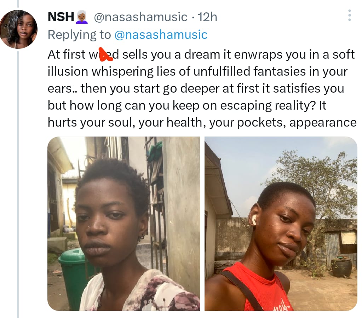Open the 12h timestamp link
Image resolution: width=362 pixels, height=318 pixels.
coord(207,17)
